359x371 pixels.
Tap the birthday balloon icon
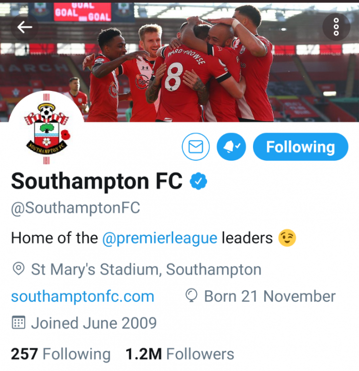pyautogui.click(x=191, y=296)
